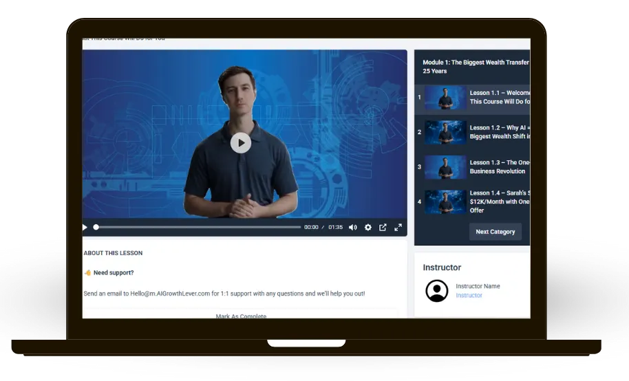
Task: Click the blue Instructor link
Action: click(469, 295)
